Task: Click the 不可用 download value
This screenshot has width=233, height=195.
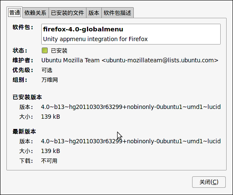Action: tap(49, 161)
